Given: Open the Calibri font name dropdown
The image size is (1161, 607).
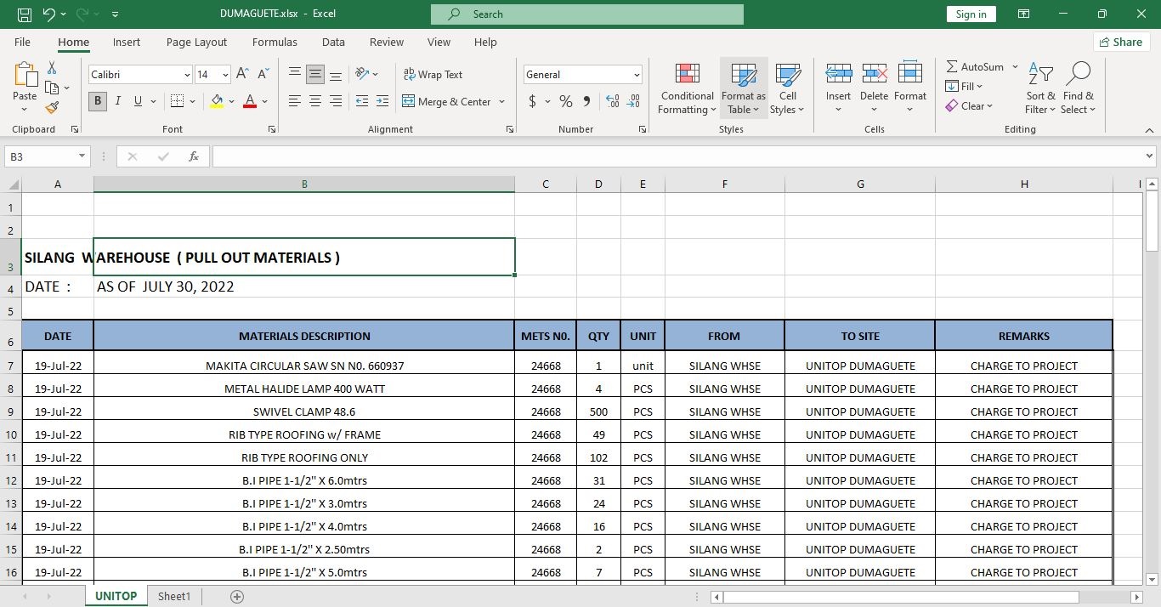Looking at the screenshot, I should pos(187,75).
